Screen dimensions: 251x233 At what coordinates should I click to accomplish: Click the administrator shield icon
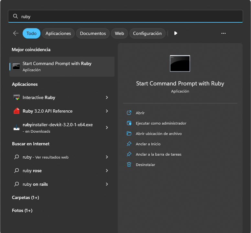[129, 123]
